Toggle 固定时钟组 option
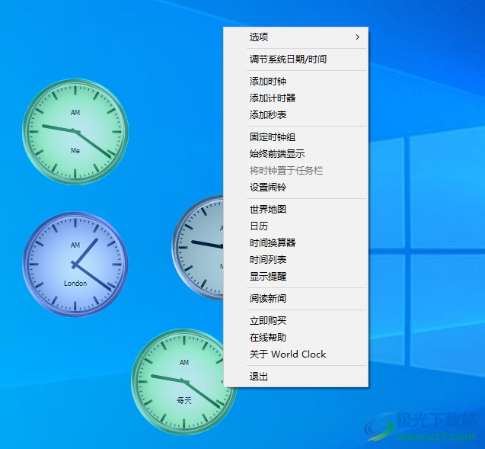Image resolution: width=485 pixels, height=449 pixels. coord(295,137)
